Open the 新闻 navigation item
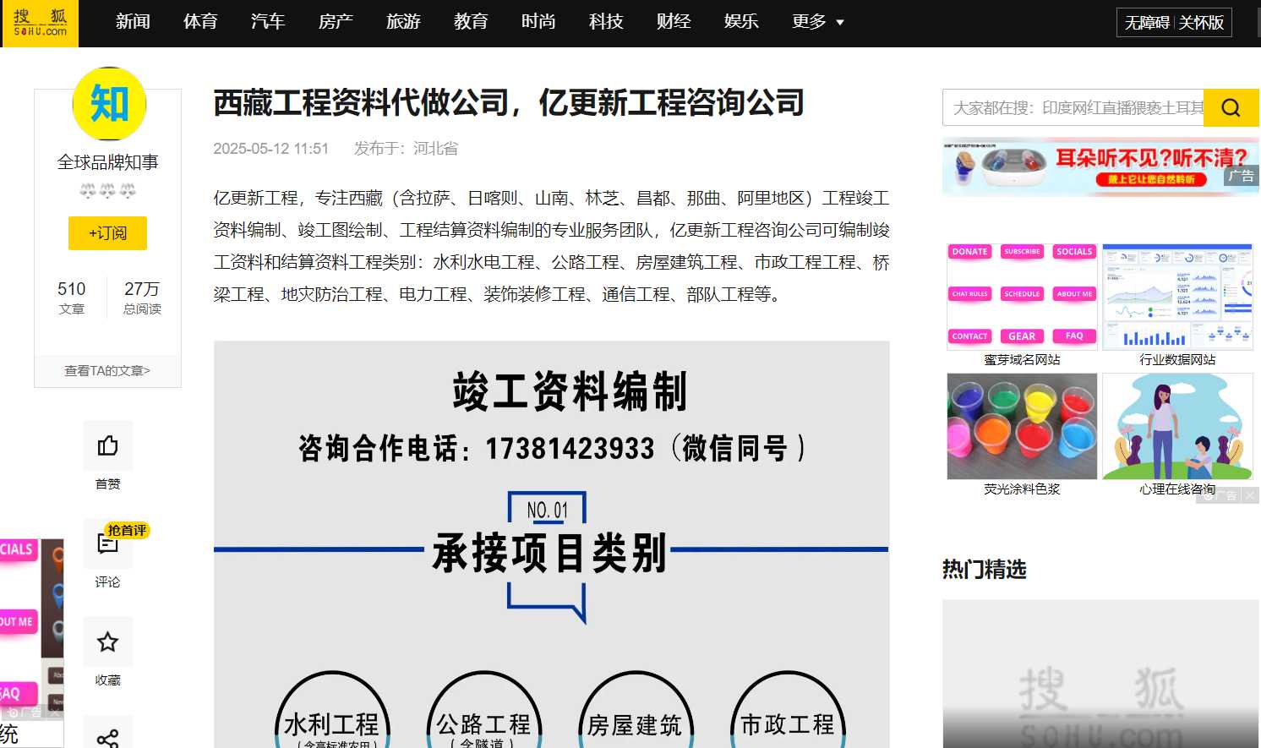This screenshot has height=748, width=1261. pyautogui.click(x=133, y=22)
